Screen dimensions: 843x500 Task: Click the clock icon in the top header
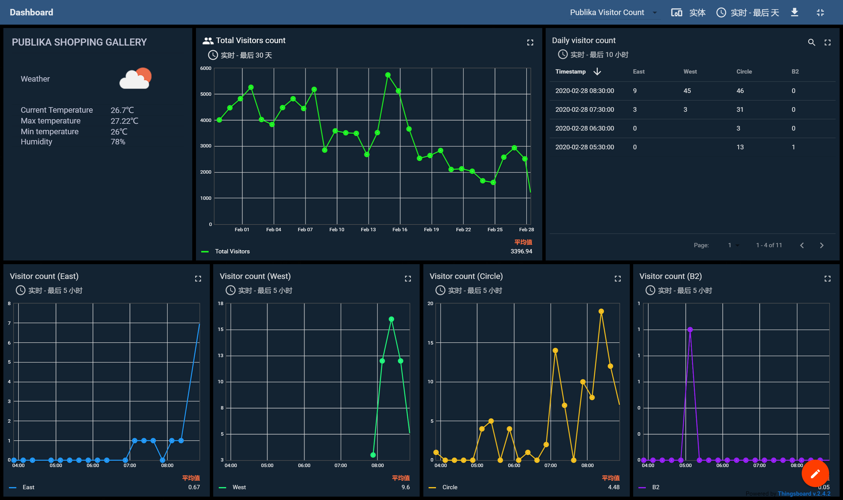tap(721, 12)
